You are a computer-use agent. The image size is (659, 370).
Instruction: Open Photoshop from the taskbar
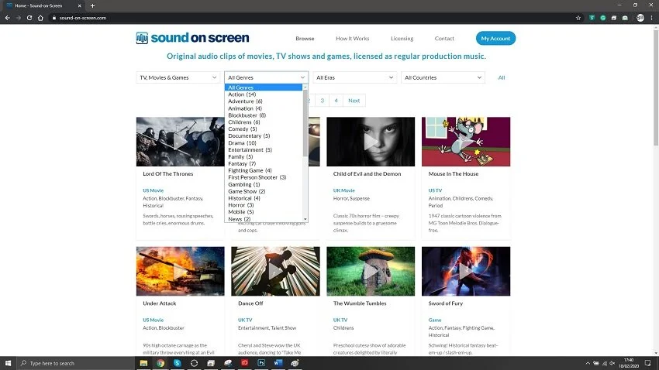click(x=261, y=363)
